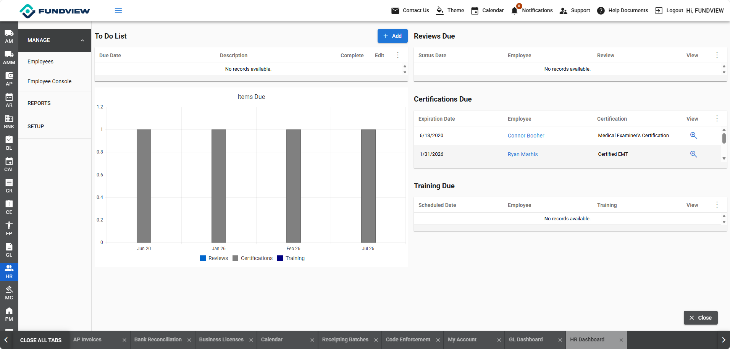Switch to the Business Licenses tab

click(221, 339)
